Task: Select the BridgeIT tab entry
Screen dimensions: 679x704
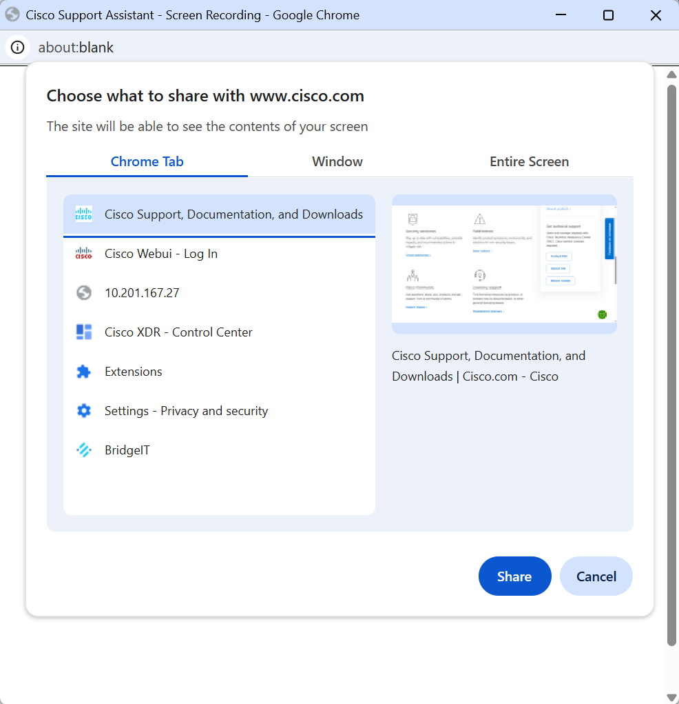Action: [219, 450]
